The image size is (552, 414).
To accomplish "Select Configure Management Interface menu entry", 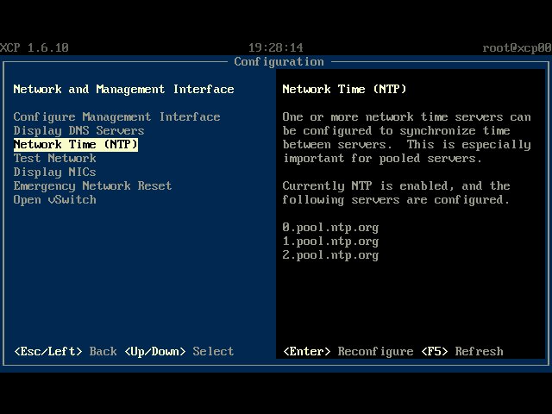I will [x=117, y=116].
